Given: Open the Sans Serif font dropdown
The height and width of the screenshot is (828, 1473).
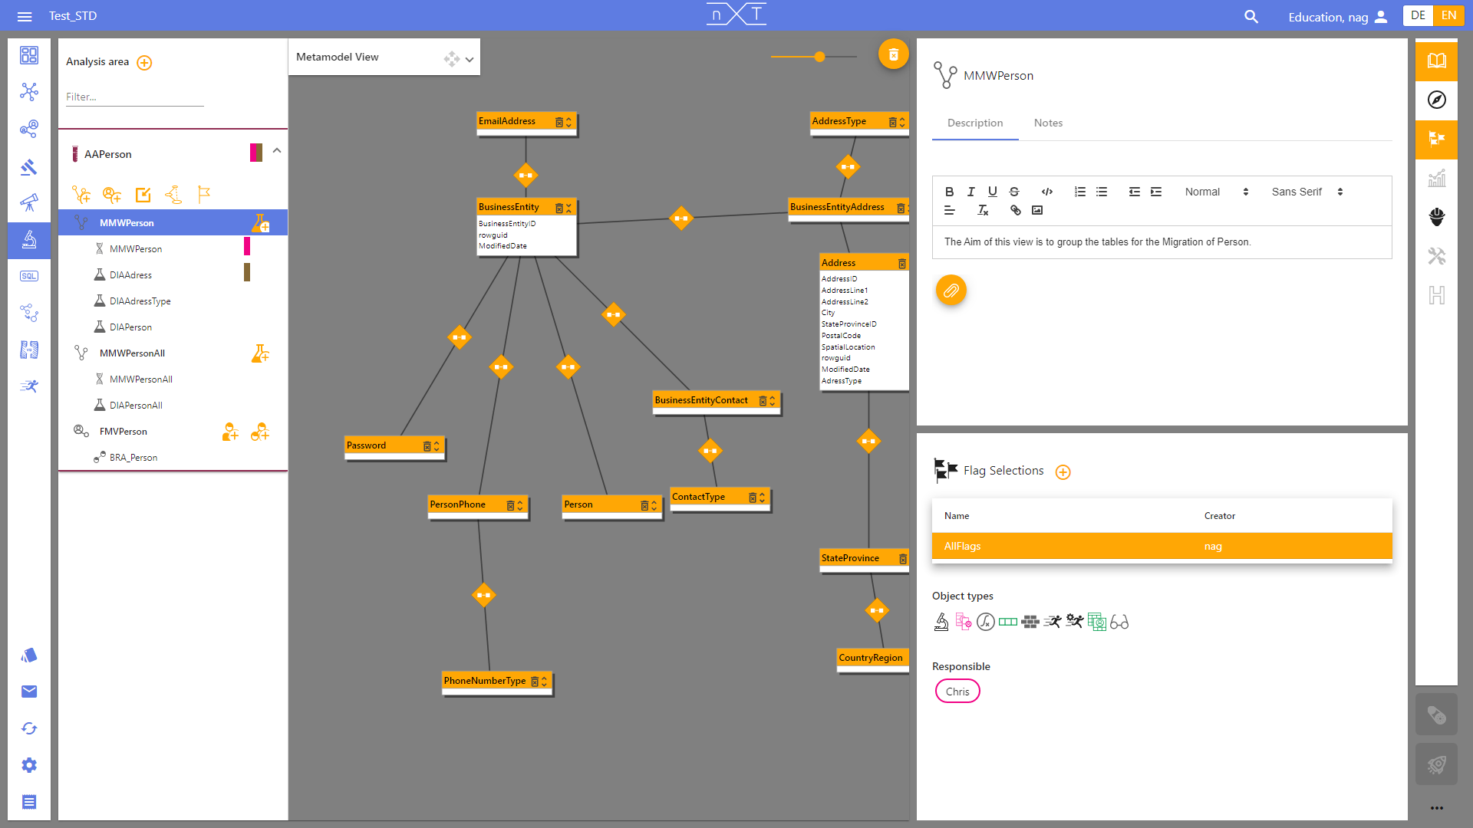Looking at the screenshot, I should point(1307,192).
